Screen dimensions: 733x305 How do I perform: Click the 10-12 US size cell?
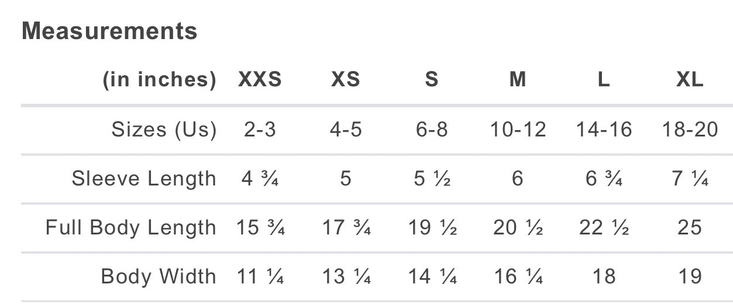click(518, 129)
